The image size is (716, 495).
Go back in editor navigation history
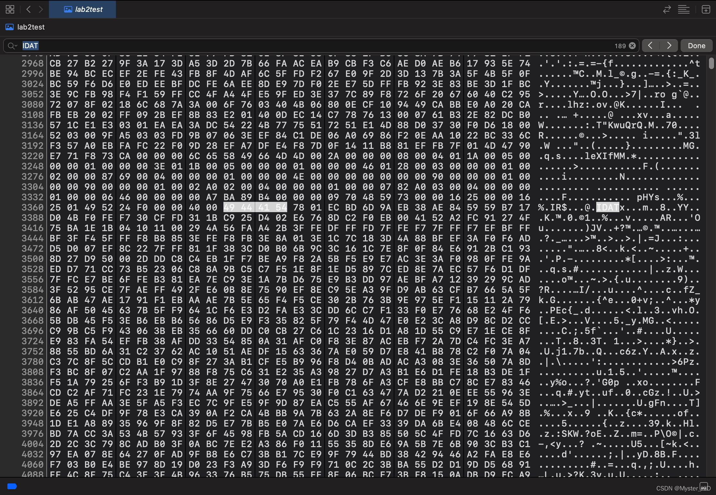coord(29,9)
